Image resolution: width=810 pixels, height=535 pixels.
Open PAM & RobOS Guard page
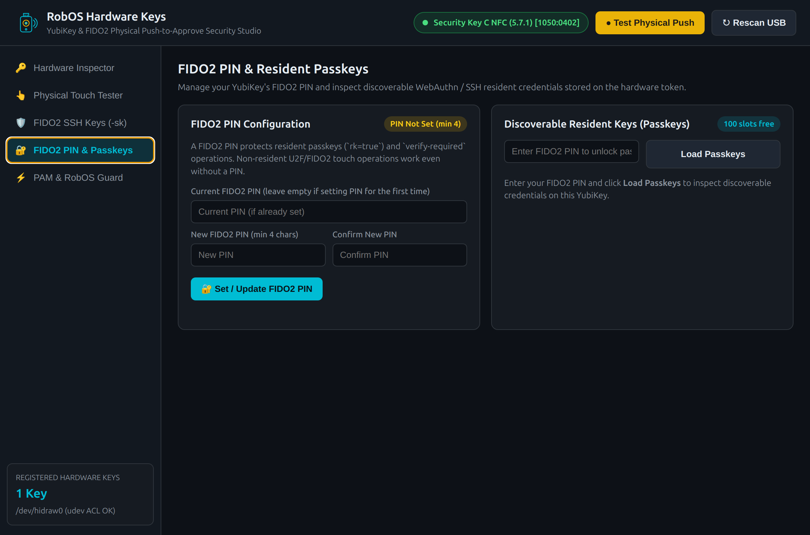(80, 178)
